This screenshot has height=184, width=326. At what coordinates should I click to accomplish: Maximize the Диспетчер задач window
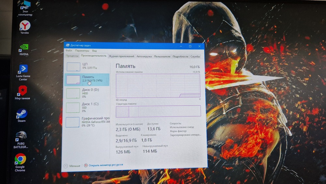click(x=190, y=46)
